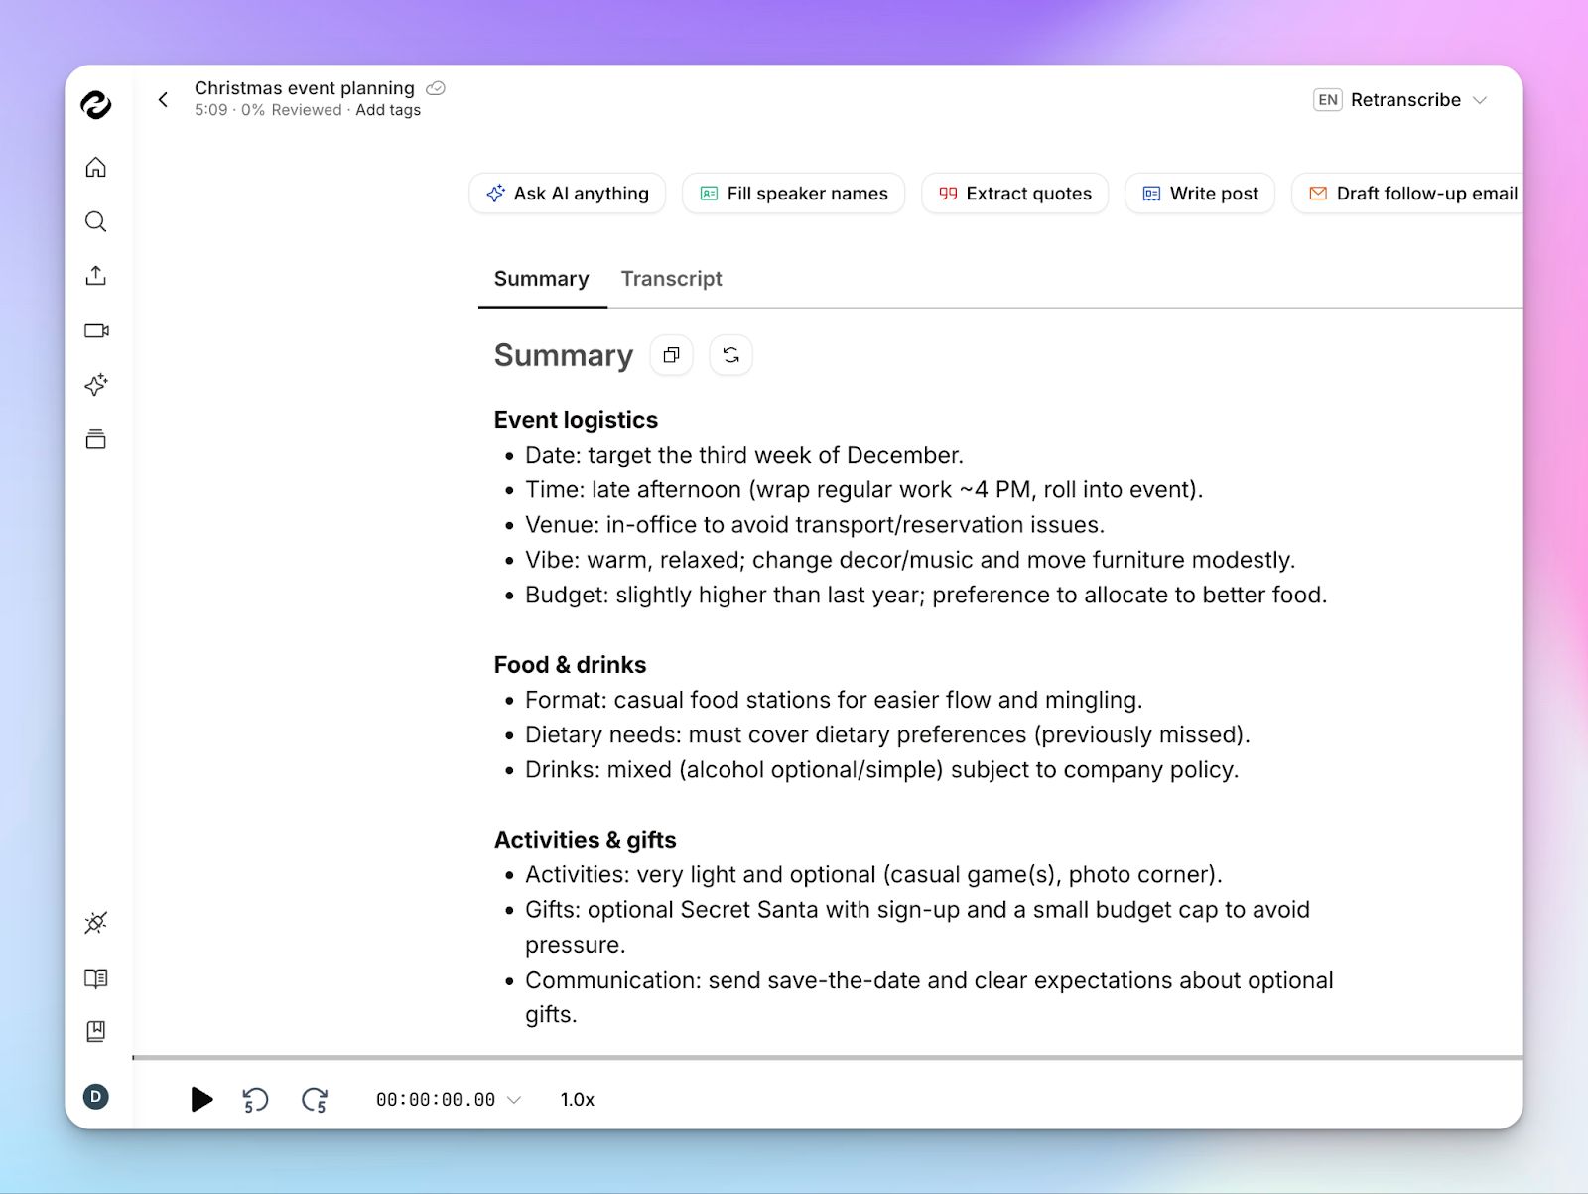
Task: Open the Home view from the sidebar
Action: pos(95,167)
